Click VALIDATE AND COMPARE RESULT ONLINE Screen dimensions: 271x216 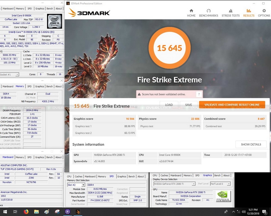pyautogui.click(x=232, y=105)
